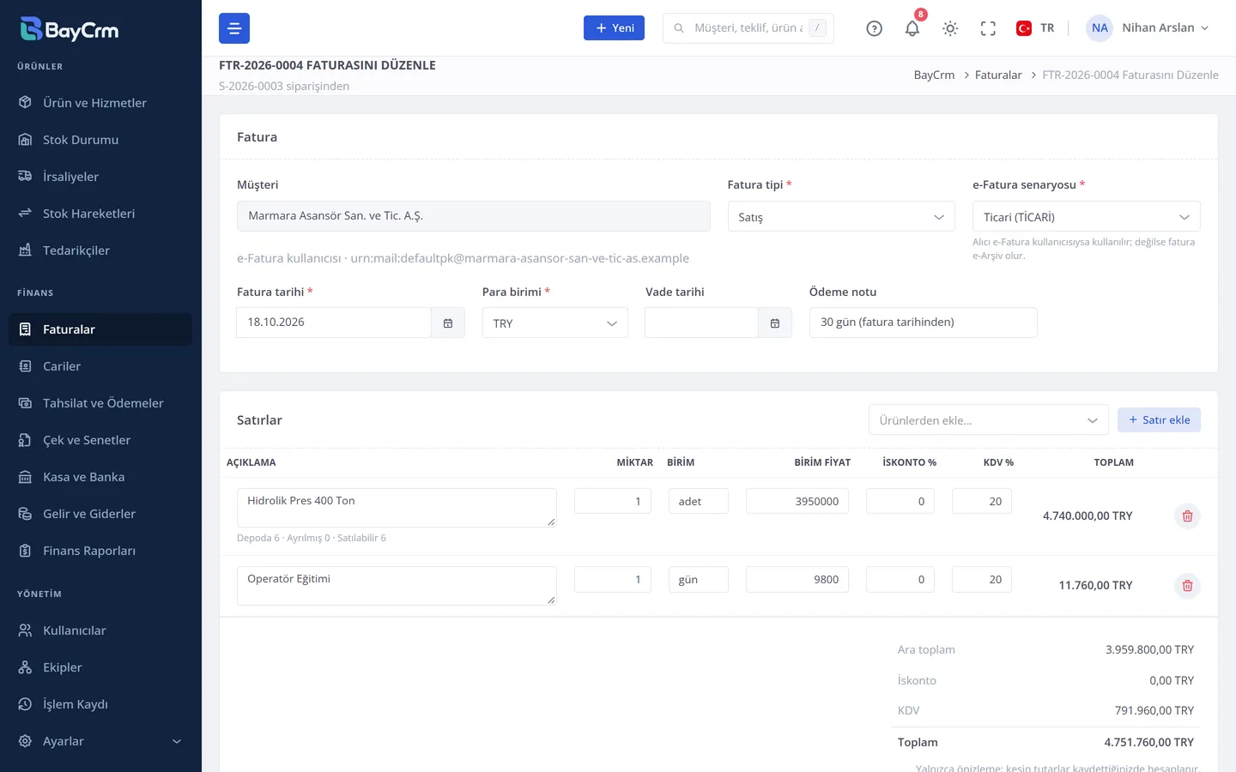Image resolution: width=1236 pixels, height=772 pixels.
Task: Click the Çek ve Senetler icon
Action: [x=25, y=440]
